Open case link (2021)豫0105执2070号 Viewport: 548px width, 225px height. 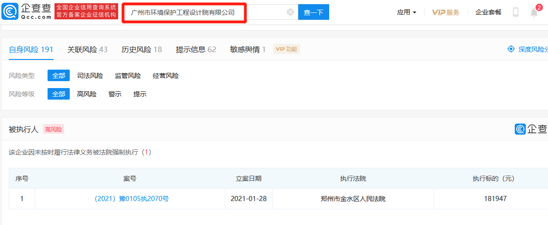click(132, 199)
